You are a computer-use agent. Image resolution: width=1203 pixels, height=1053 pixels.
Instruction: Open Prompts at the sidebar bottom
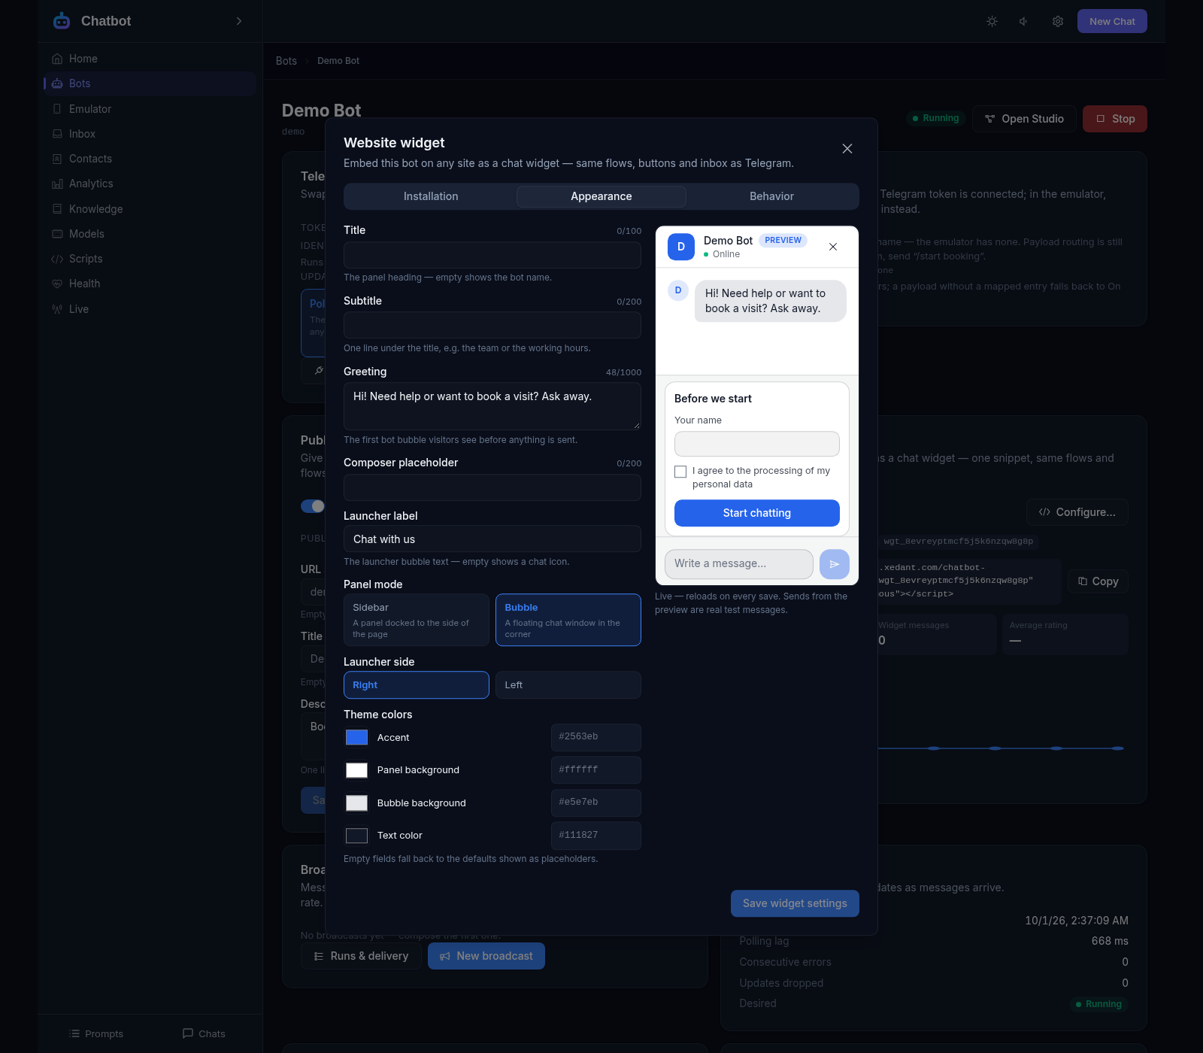pos(96,1034)
